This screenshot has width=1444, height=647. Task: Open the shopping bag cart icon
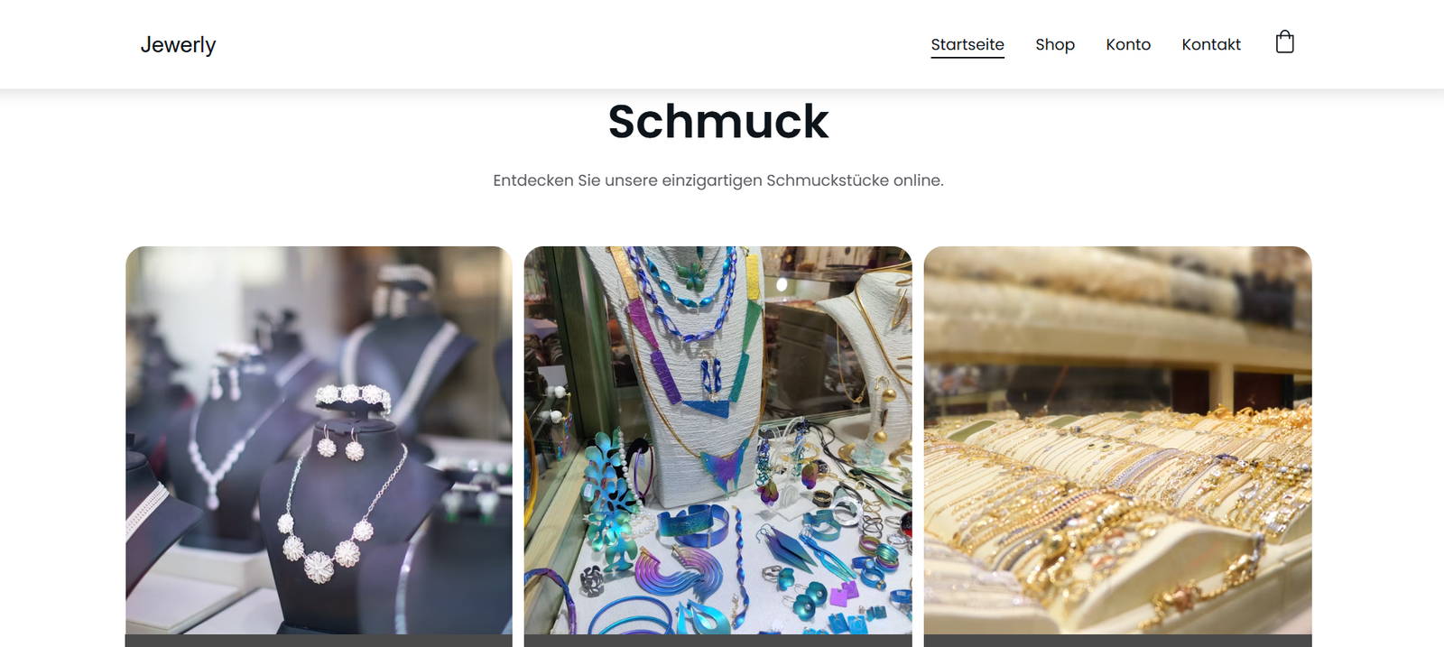point(1284,42)
